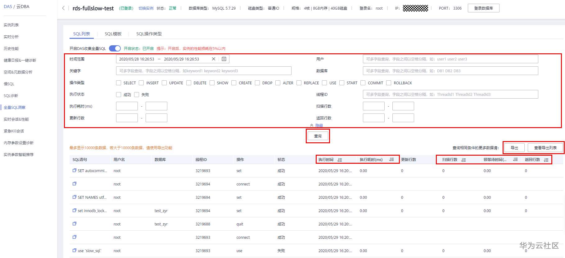Screen dimensions: 565x258
Task: Open SQL诊断 in the sidebar
Action: [x=11, y=96]
